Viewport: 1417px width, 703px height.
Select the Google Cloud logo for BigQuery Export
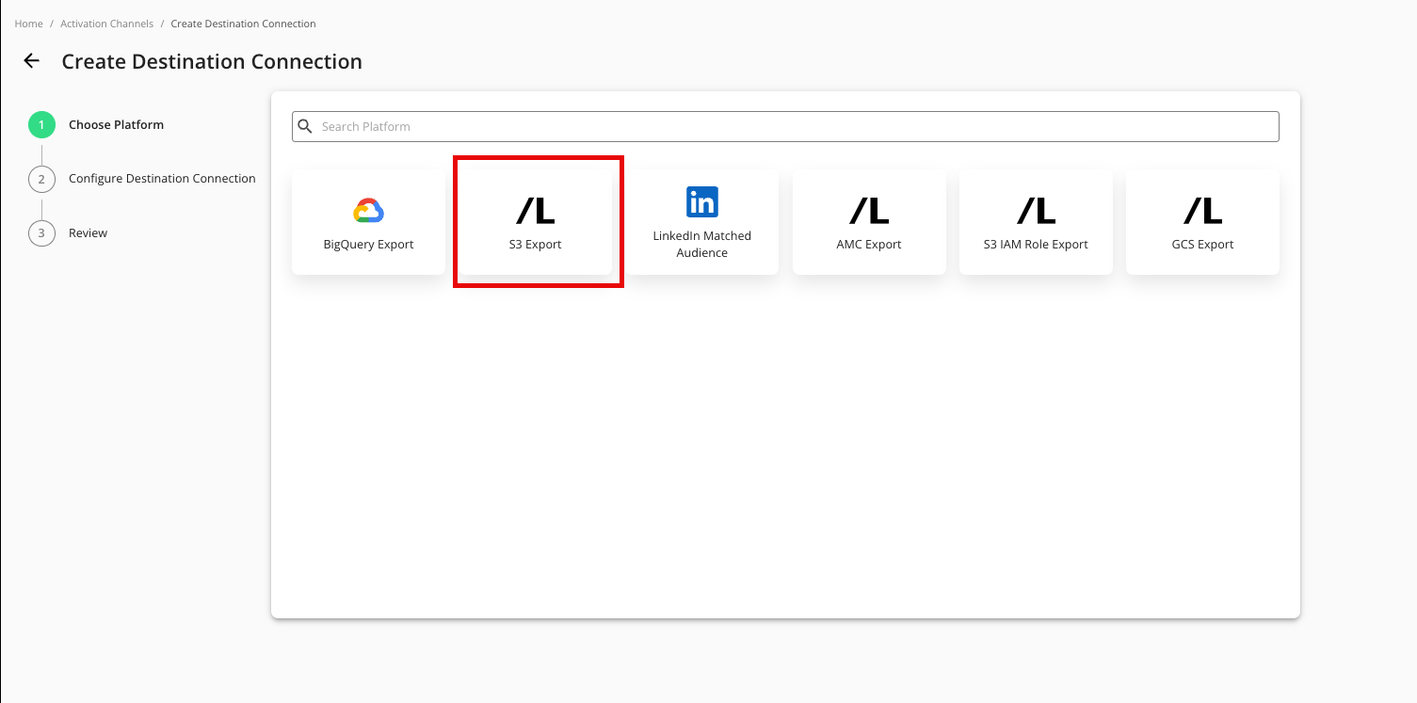click(x=368, y=212)
